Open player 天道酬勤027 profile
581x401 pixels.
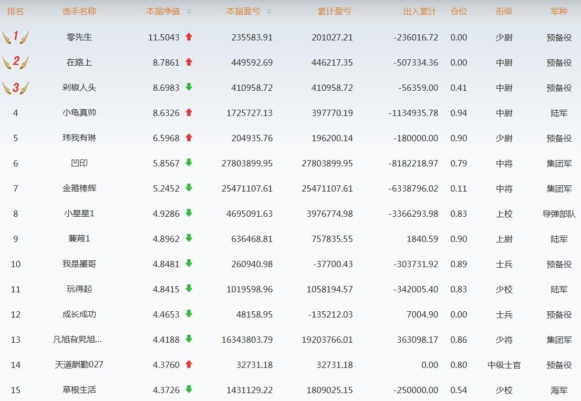pos(79,364)
